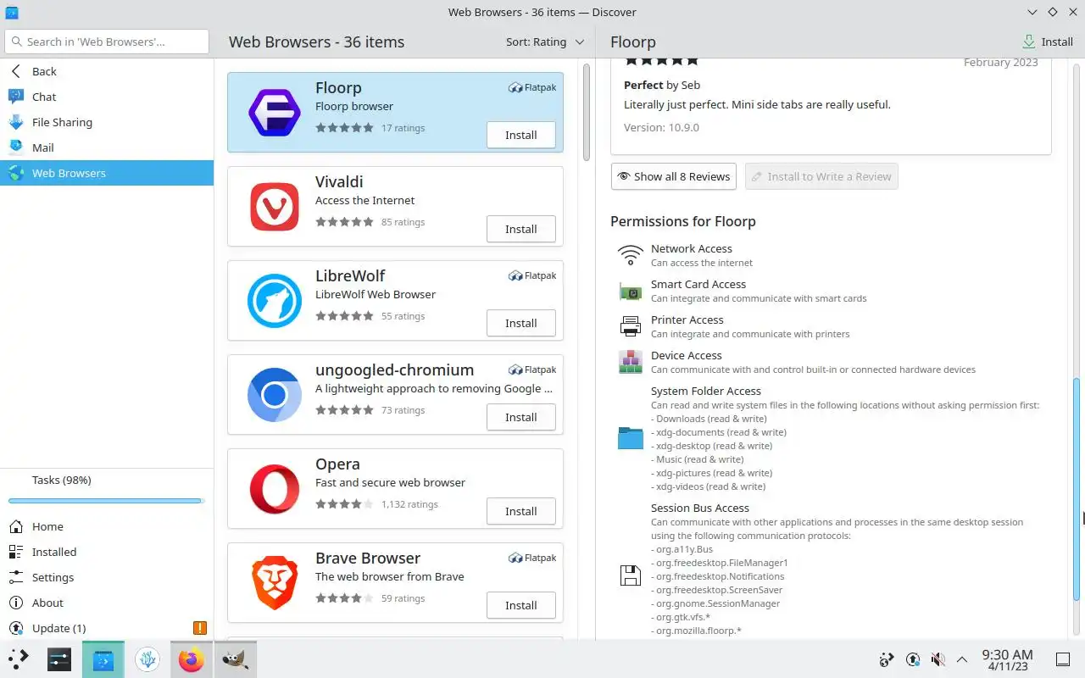Click the Printer Access icon

point(631,326)
